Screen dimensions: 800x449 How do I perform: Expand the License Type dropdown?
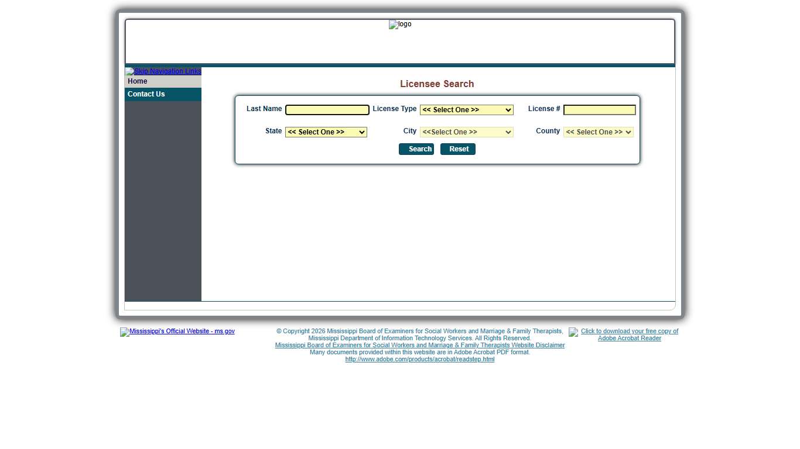tap(466, 110)
